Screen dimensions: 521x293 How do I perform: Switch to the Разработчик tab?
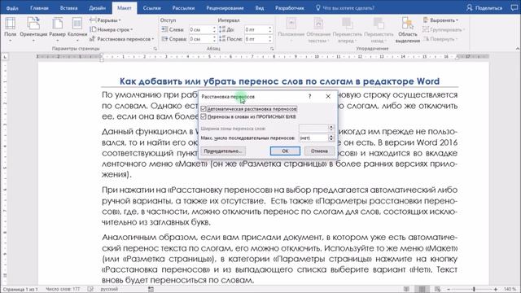click(289, 8)
